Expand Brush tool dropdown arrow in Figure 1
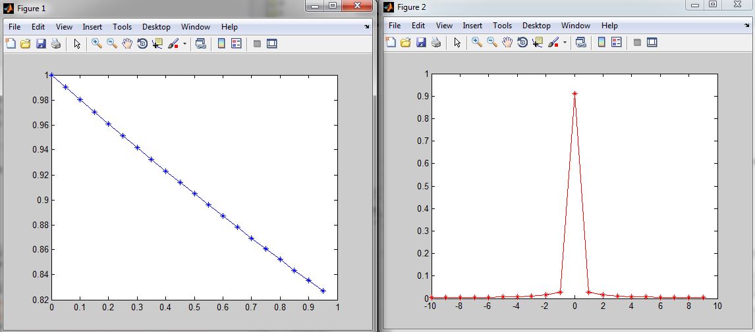Image resolution: width=755 pixels, height=332 pixels. click(185, 44)
